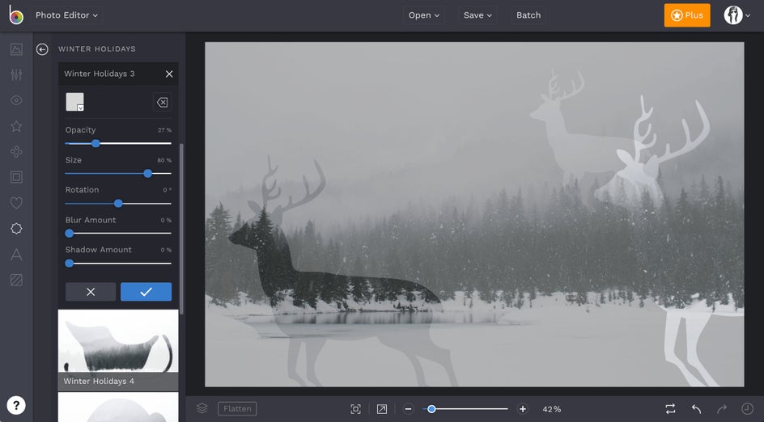
Task: Click the fullscreen expand icon
Action: coord(381,409)
